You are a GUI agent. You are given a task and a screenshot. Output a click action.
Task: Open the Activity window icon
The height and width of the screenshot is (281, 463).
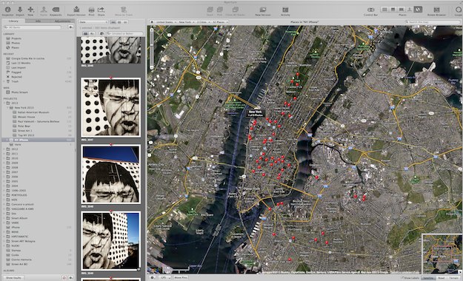(x=285, y=10)
